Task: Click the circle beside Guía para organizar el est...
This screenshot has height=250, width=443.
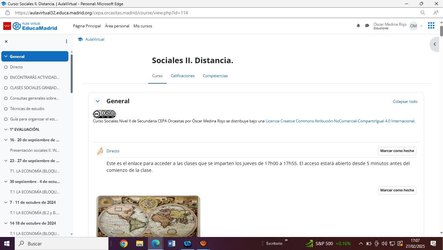Action: (6, 119)
